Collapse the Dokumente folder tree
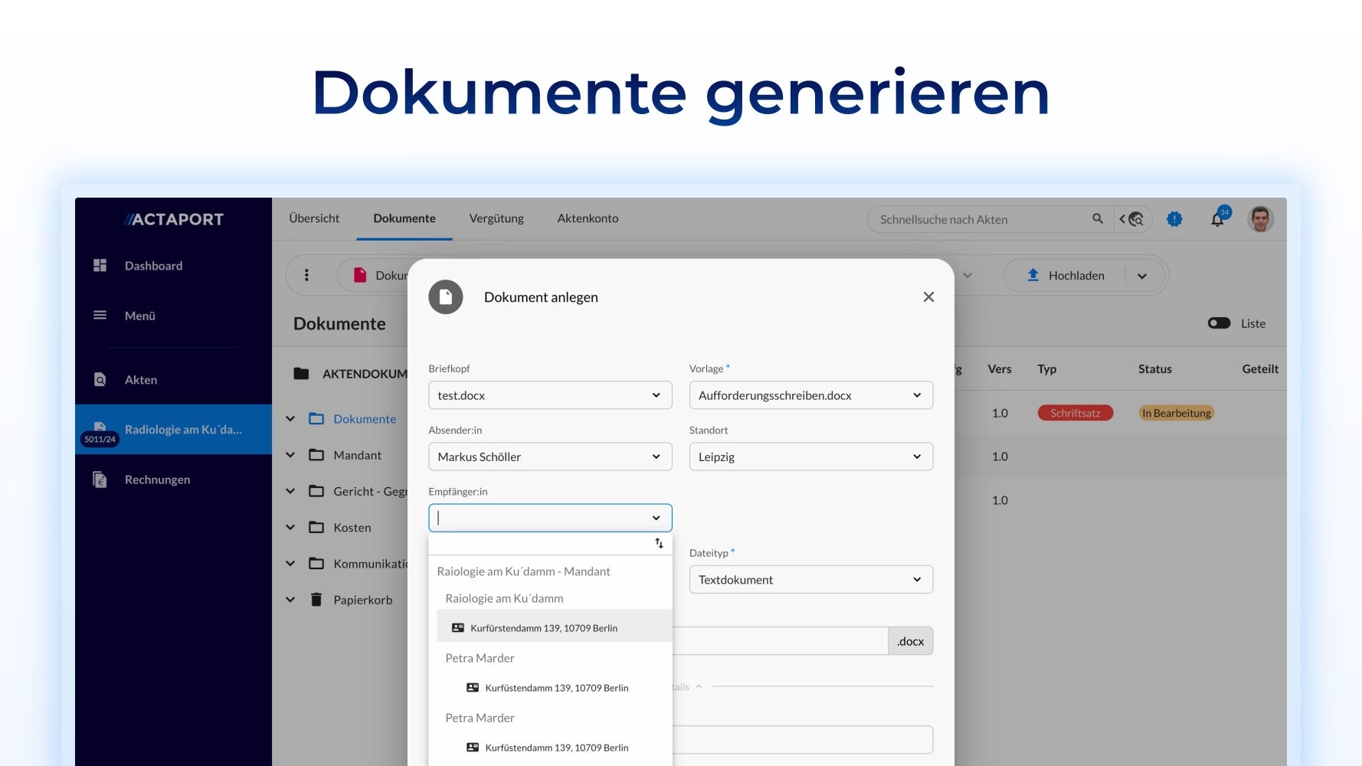This screenshot has width=1362, height=766. pos(290,419)
